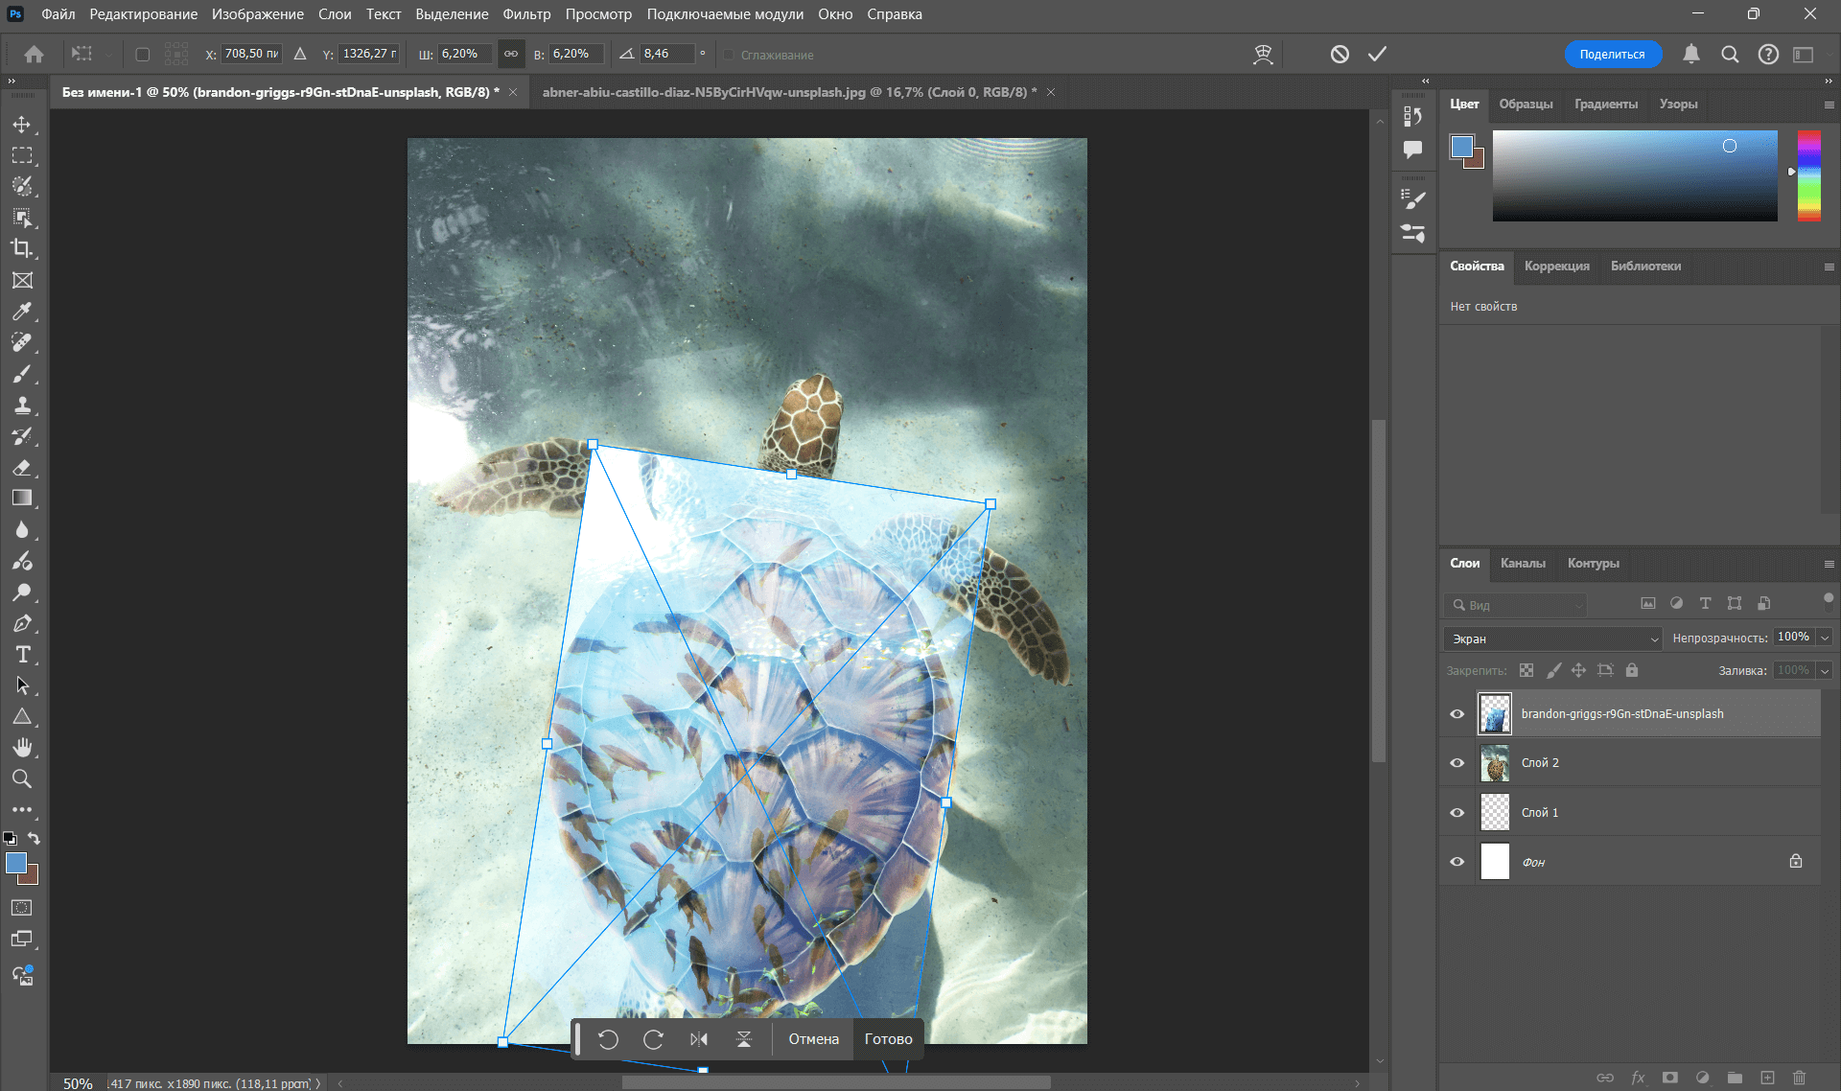The height and width of the screenshot is (1091, 1841).
Task: Open the workspace switcher icon
Action: click(1804, 55)
